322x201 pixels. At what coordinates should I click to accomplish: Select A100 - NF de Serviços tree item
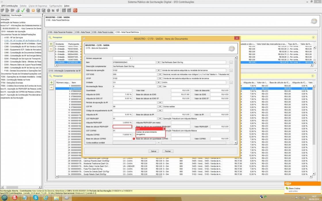click(x=14, y=38)
